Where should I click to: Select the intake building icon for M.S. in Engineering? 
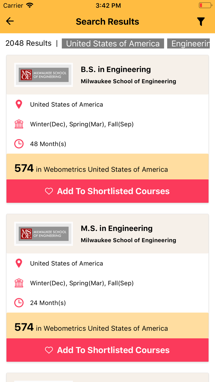tap(19, 283)
